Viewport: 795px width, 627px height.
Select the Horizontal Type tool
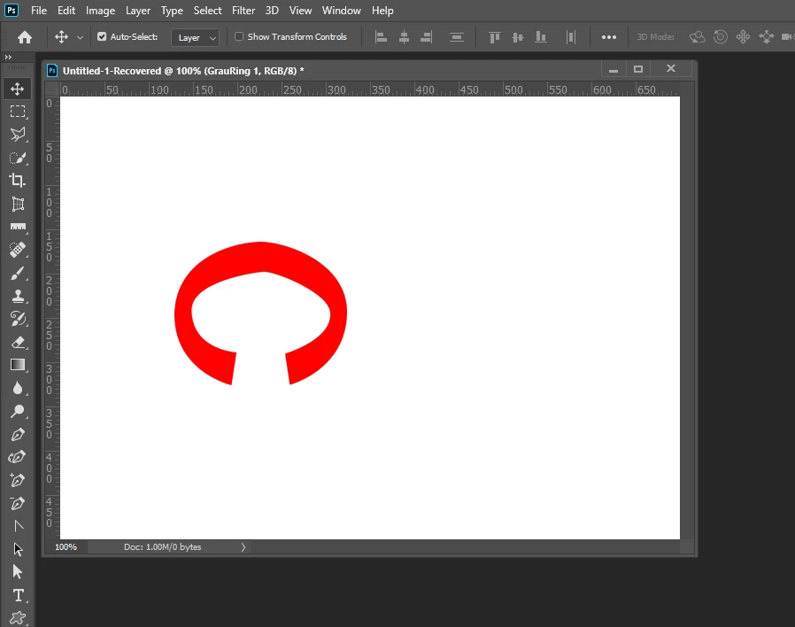point(18,595)
